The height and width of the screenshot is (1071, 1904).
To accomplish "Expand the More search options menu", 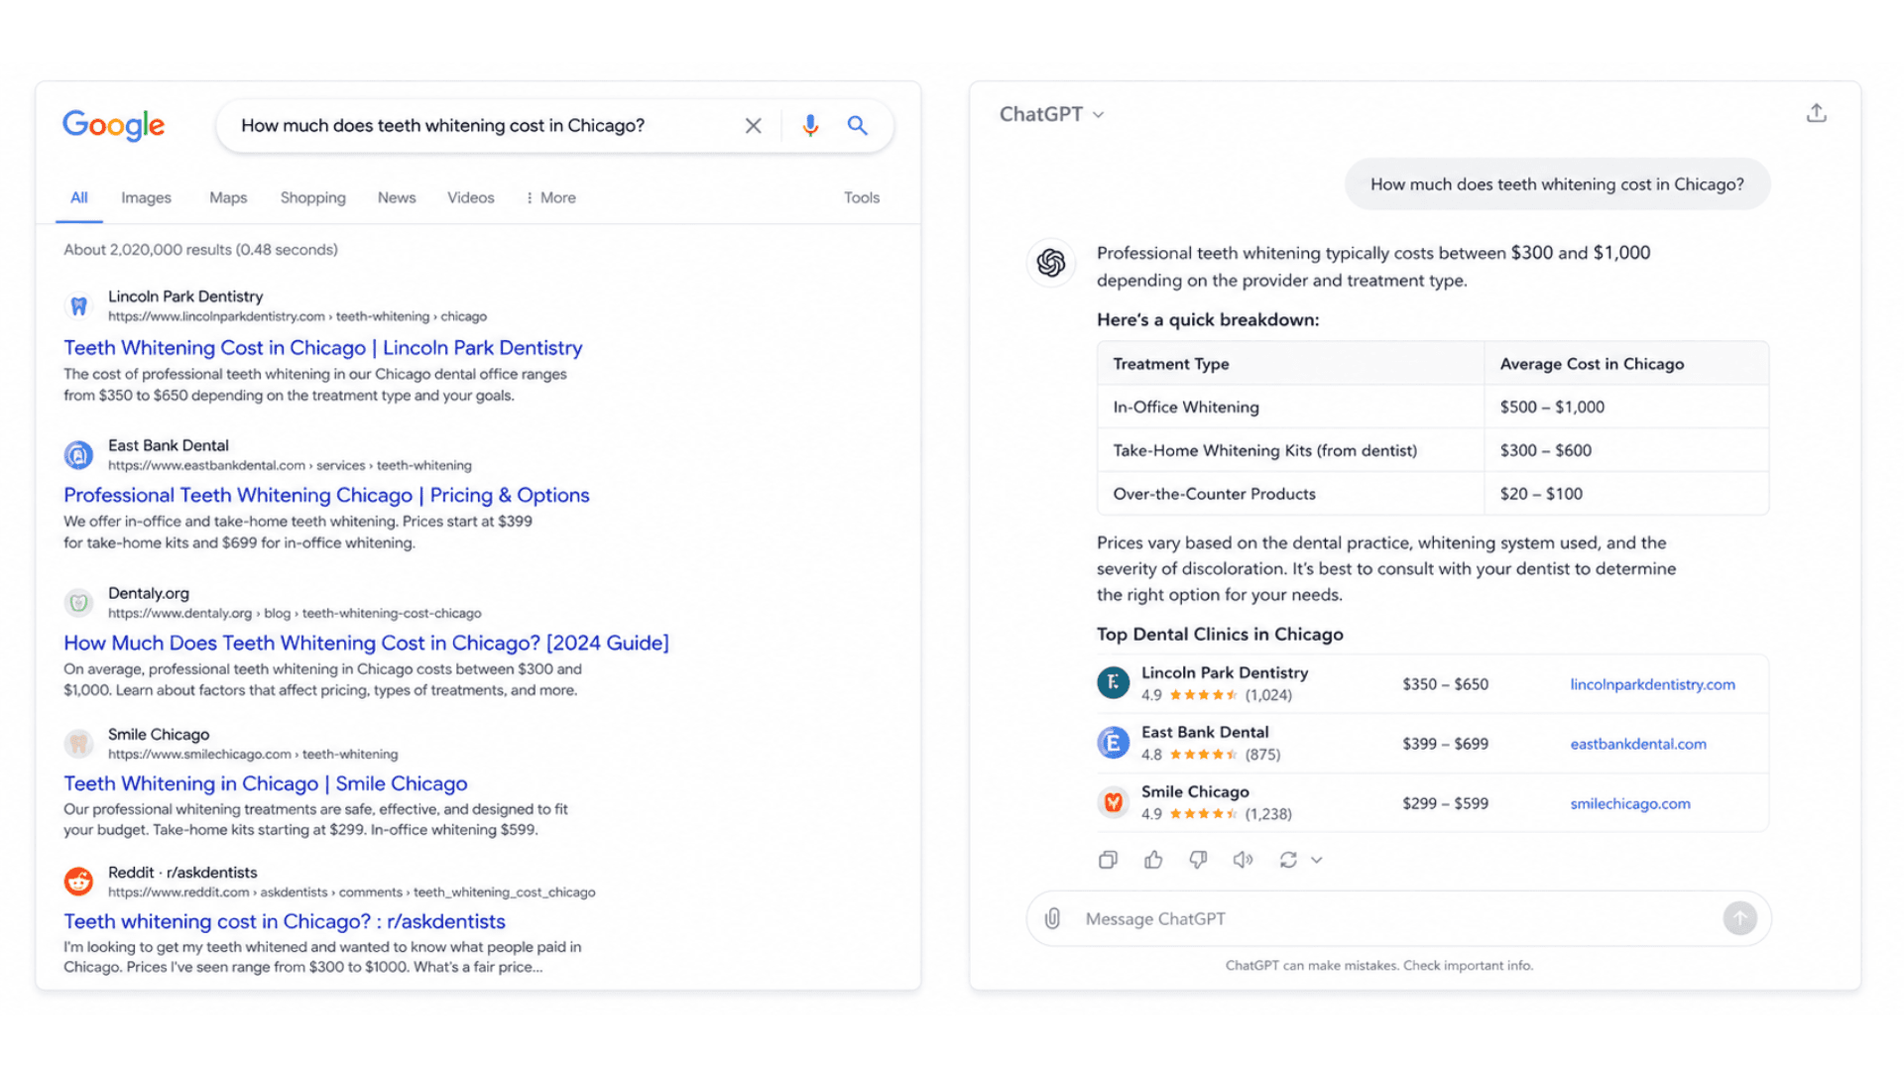I will click(551, 197).
